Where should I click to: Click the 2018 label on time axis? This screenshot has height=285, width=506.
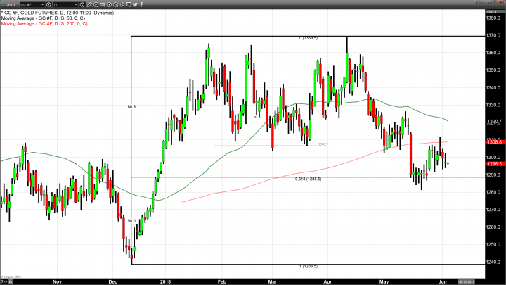[165, 281]
